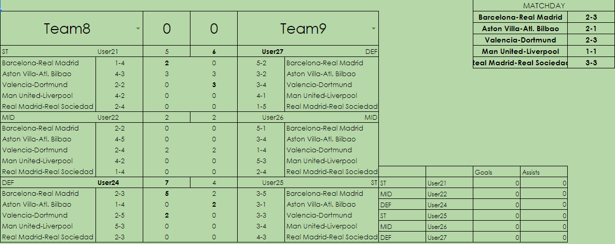Select Valencia-Dortmund in the Matchday table
The width and height of the screenshot is (615, 244).
520,40
